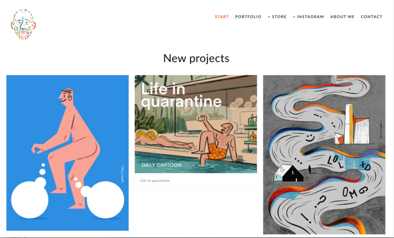Navigate to ABOUT ME
This screenshot has height=238, width=394.
[342, 17]
